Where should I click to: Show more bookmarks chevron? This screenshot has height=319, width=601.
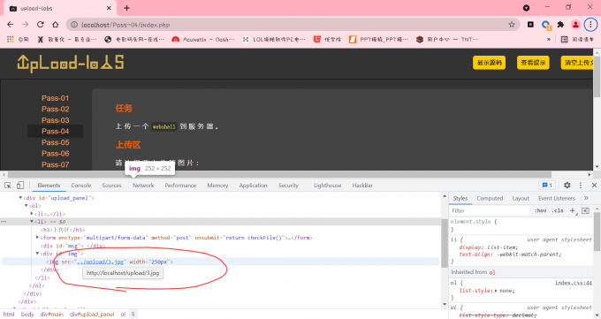coord(549,39)
